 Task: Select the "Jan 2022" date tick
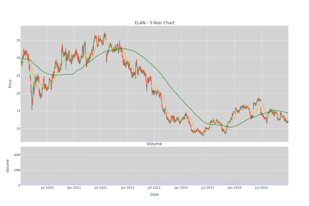click(x=128, y=188)
